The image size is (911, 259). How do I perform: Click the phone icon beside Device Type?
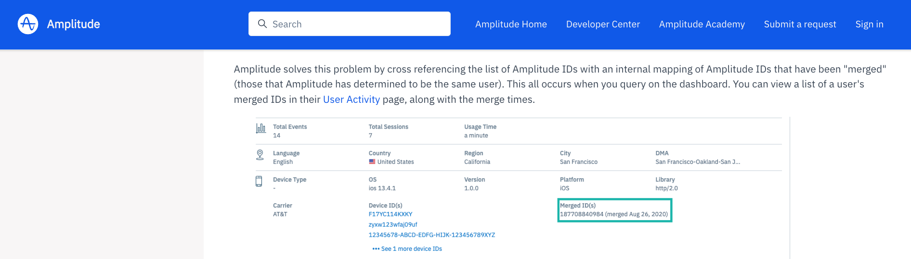click(x=259, y=181)
